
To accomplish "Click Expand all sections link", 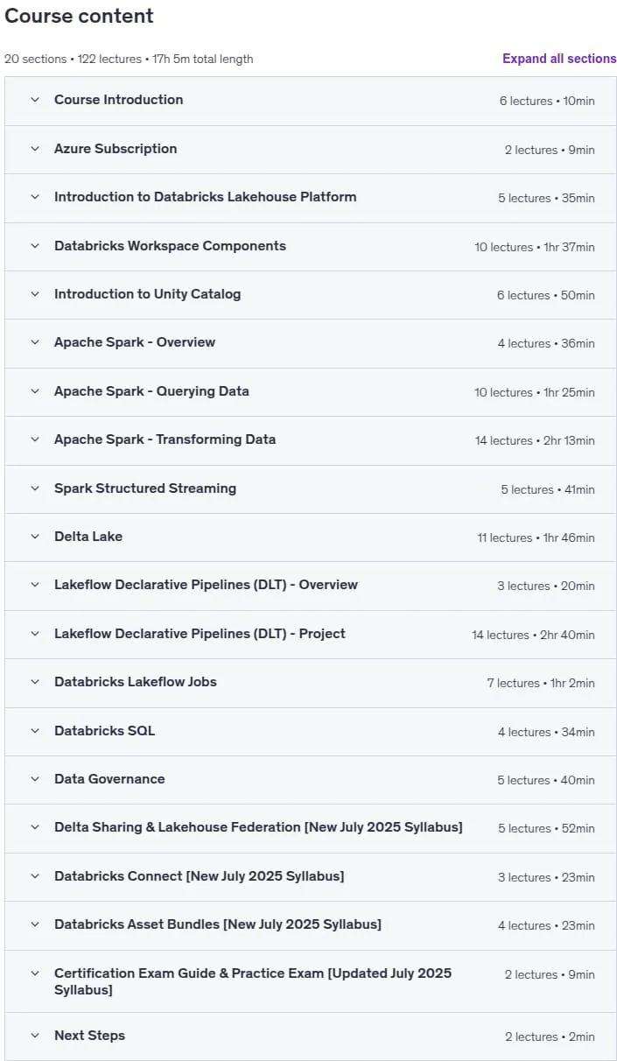I will click(x=559, y=59).
